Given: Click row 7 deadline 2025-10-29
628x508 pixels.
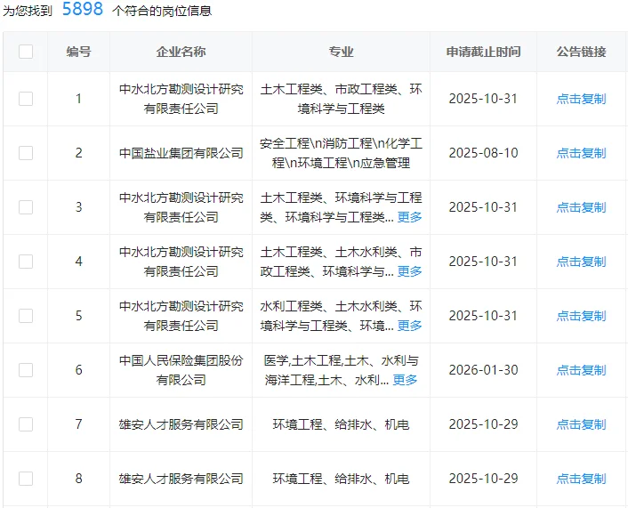Looking at the screenshot, I should pos(483,424).
